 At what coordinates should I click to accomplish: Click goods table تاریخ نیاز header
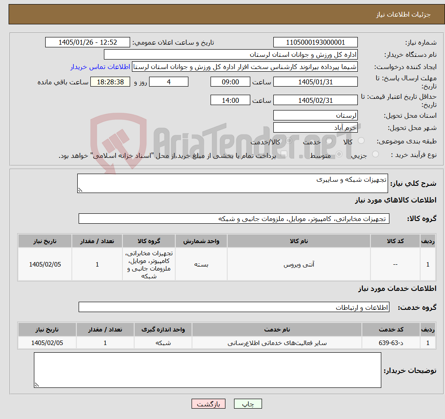(x=45, y=241)
